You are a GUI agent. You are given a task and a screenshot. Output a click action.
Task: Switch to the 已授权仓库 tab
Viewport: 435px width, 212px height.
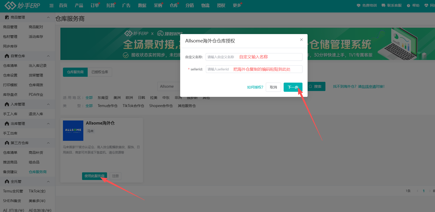[100, 72]
